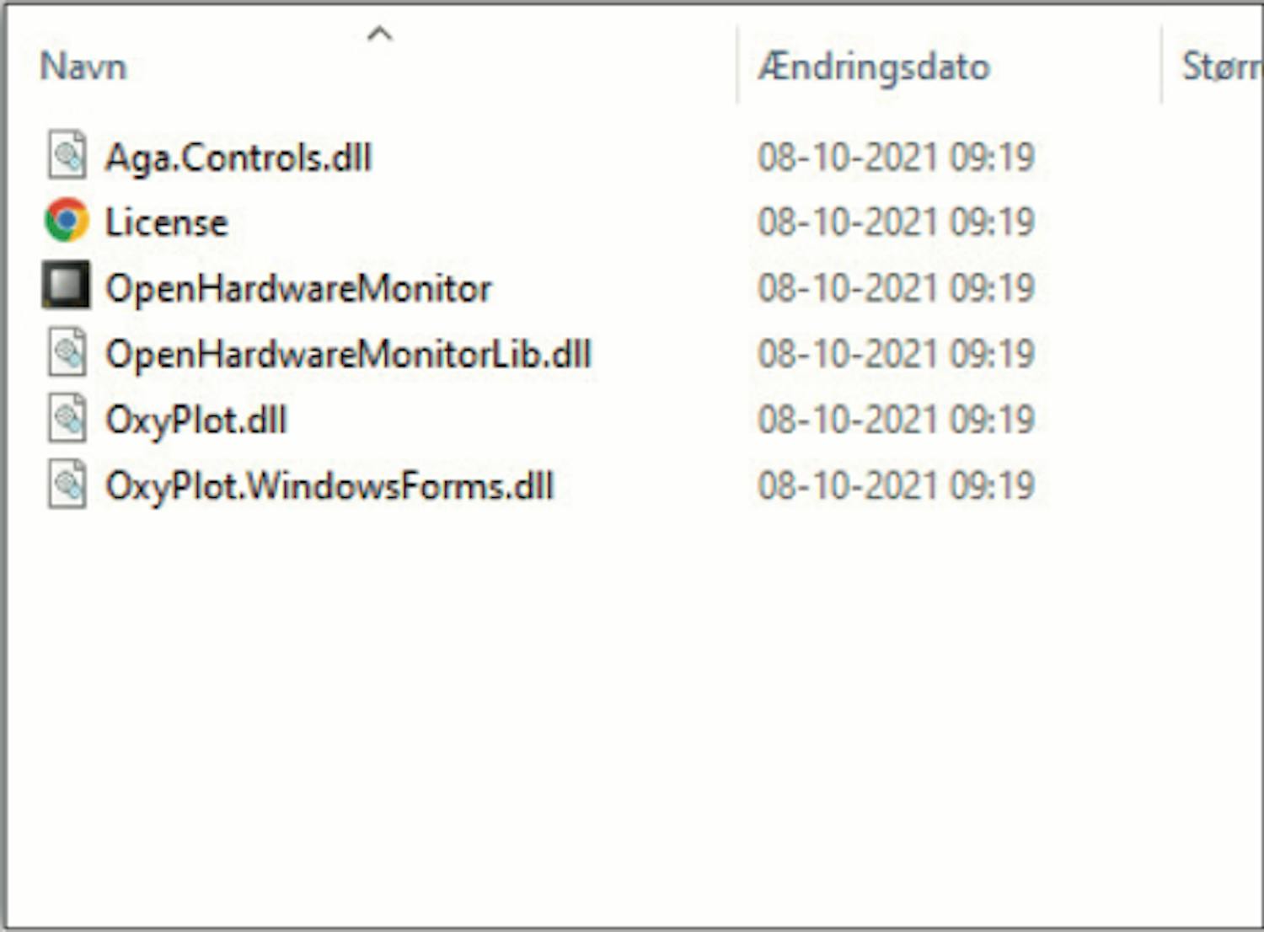Viewport: 1264px width, 932px height.
Task: Select the OpenHardwareMonitorLib.dll file name
Action: click(348, 354)
